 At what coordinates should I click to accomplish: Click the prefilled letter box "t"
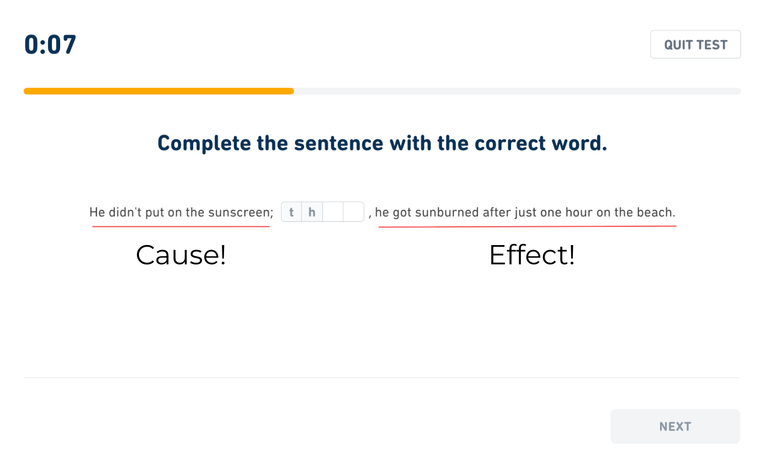tap(291, 212)
